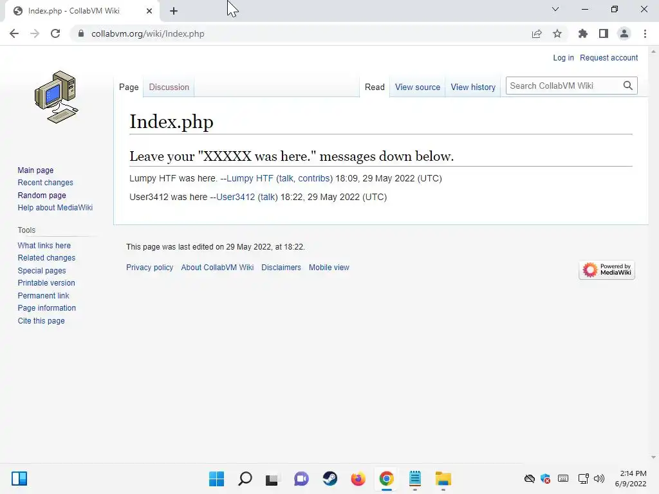Click the volume speaker tray icon
Viewport: 659px width, 494px height.
click(599, 479)
